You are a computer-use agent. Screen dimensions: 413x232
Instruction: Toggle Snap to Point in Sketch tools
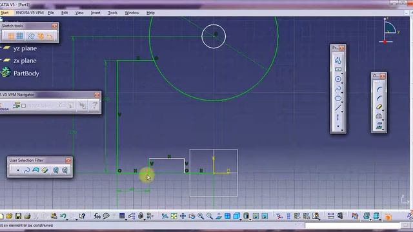click(x=20, y=36)
